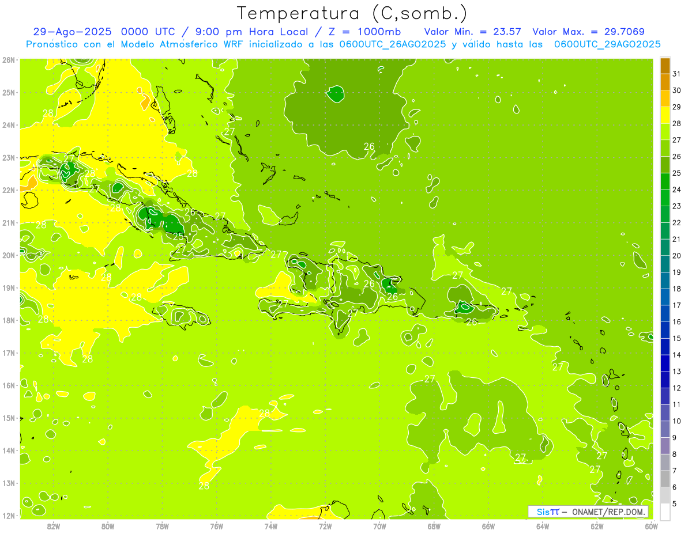Click the color scale value "22"

point(677,223)
